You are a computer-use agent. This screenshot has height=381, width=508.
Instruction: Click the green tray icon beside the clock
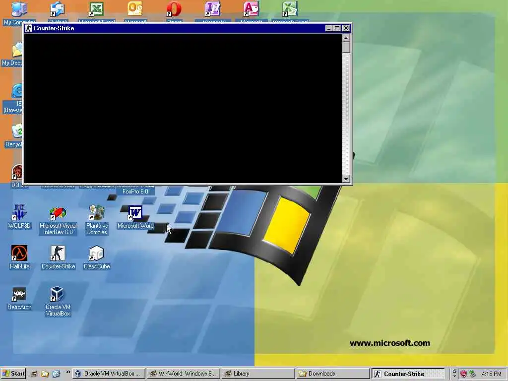[472, 374]
